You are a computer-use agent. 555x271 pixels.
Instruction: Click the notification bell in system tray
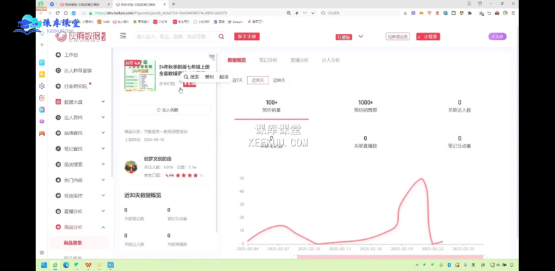click(x=511, y=265)
